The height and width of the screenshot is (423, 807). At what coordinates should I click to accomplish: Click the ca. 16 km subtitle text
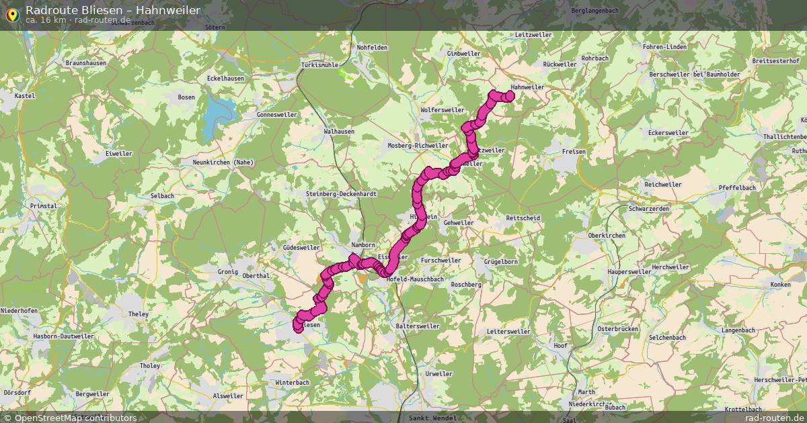(46, 19)
